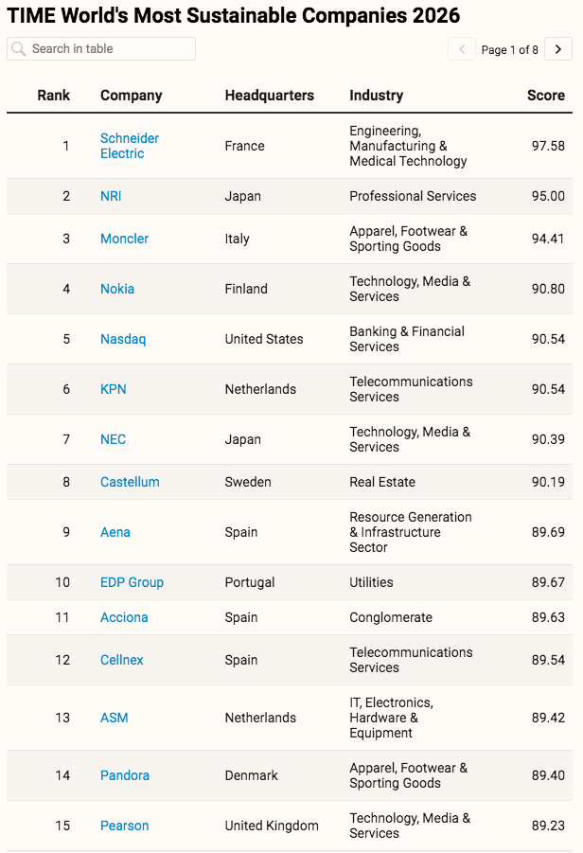This screenshot has height=853, width=583.
Task: Open the Nokia company page
Action: click(x=117, y=289)
